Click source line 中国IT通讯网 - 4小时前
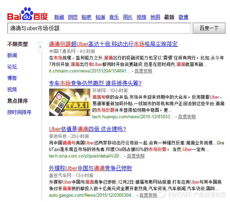230x202 pixels. (x=72, y=51)
